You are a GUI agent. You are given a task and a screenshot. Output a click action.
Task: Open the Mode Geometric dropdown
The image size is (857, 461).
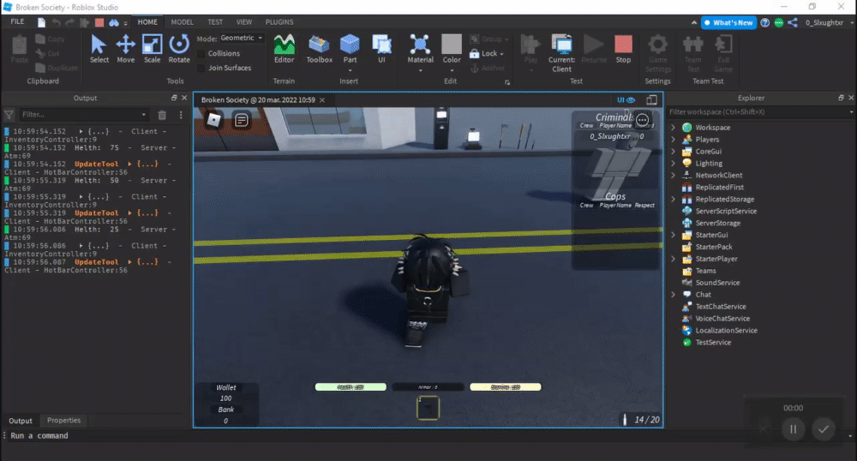tap(243, 39)
